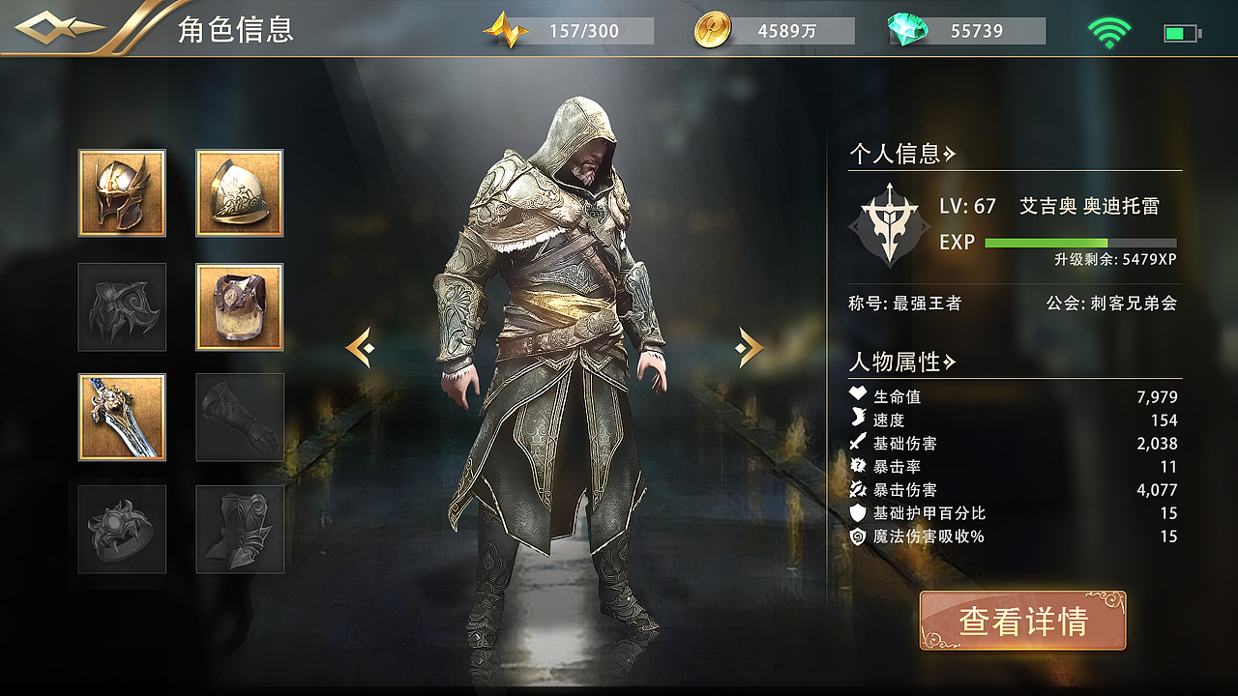Tap the green diamond 55739 counter
The height and width of the screenshot is (696, 1238).
coord(966,31)
